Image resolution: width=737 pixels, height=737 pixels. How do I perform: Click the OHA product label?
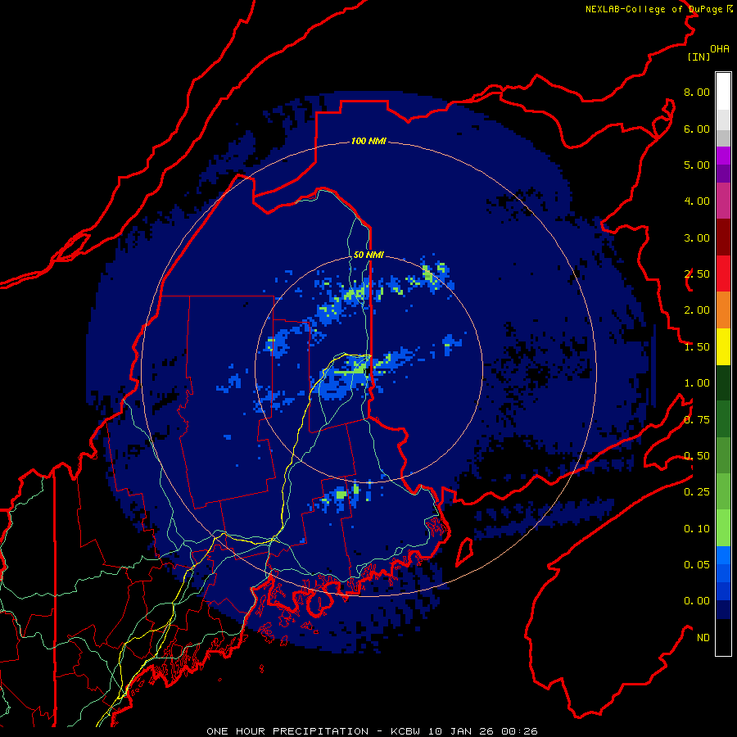(720, 49)
